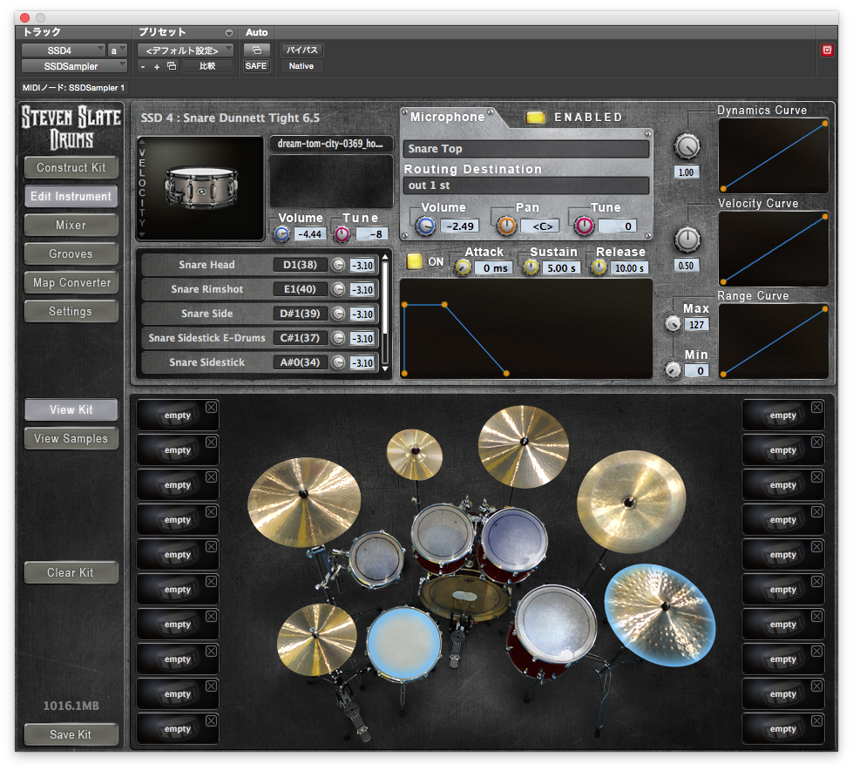The height and width of the screenshot is (770, 853).
Task: Click the Snare Head preview button
Action: point(338,265)
